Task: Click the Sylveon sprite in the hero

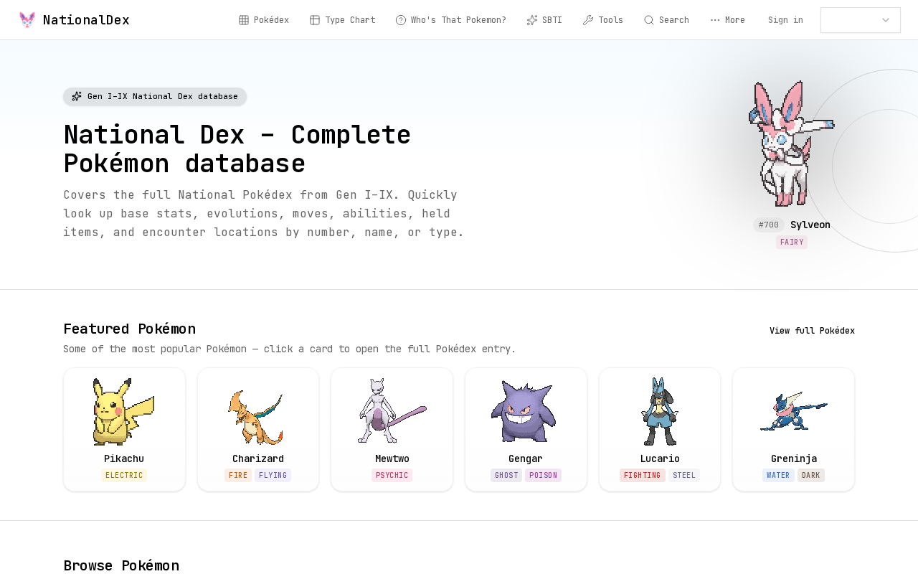Action: click(792, 143)
